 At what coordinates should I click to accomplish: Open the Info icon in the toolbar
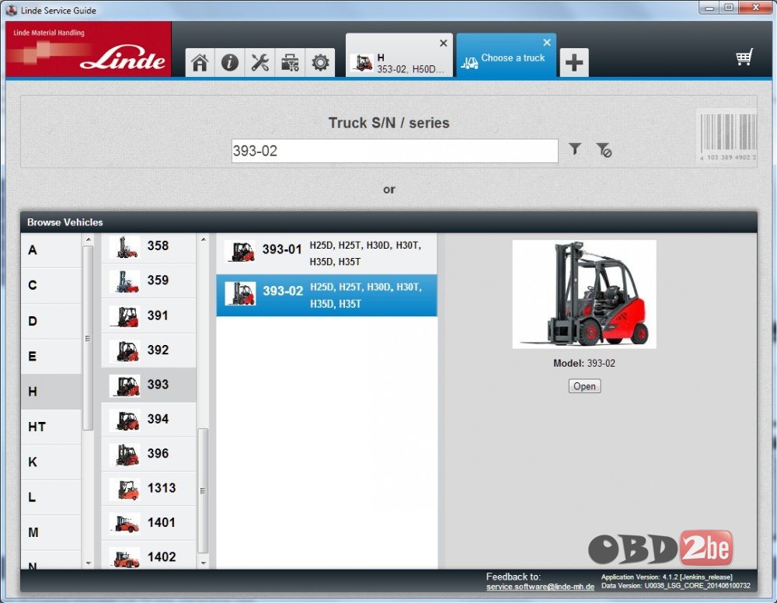[x=230, y=63]
